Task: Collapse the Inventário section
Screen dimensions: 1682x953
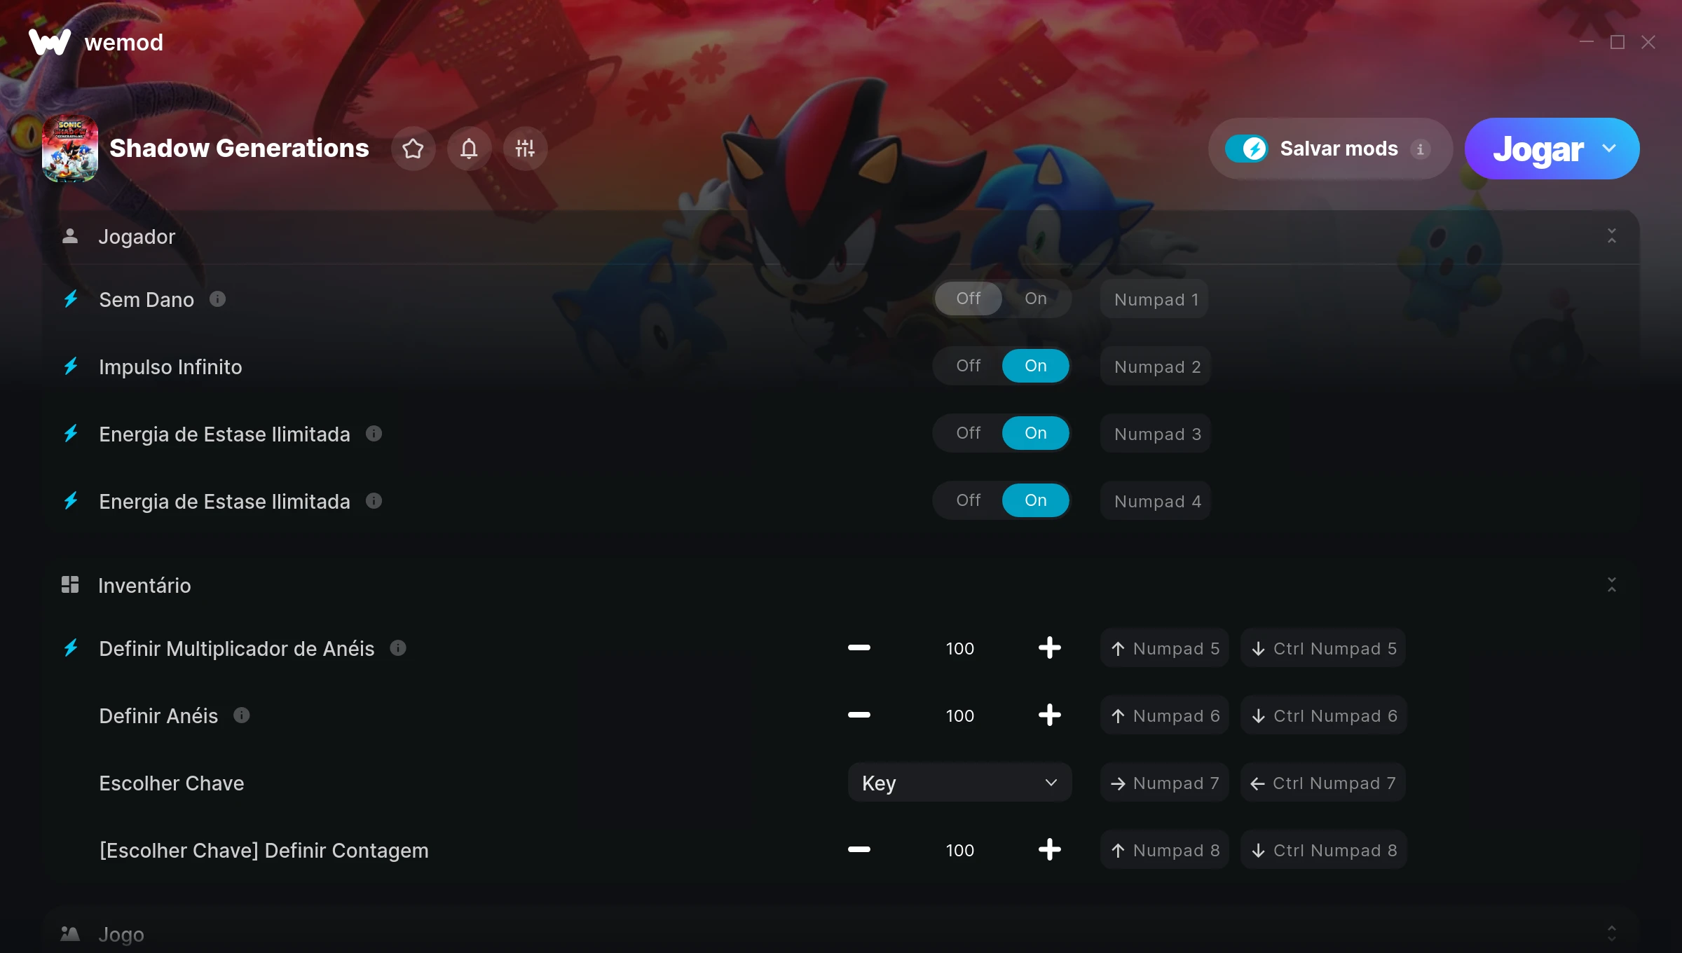Action: coord(1612,585)
